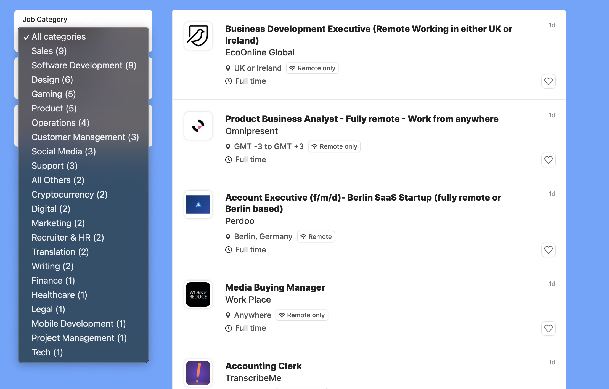
Task: Choose Software Development (8) from dropdown
Action: click(x=84, y=65)
